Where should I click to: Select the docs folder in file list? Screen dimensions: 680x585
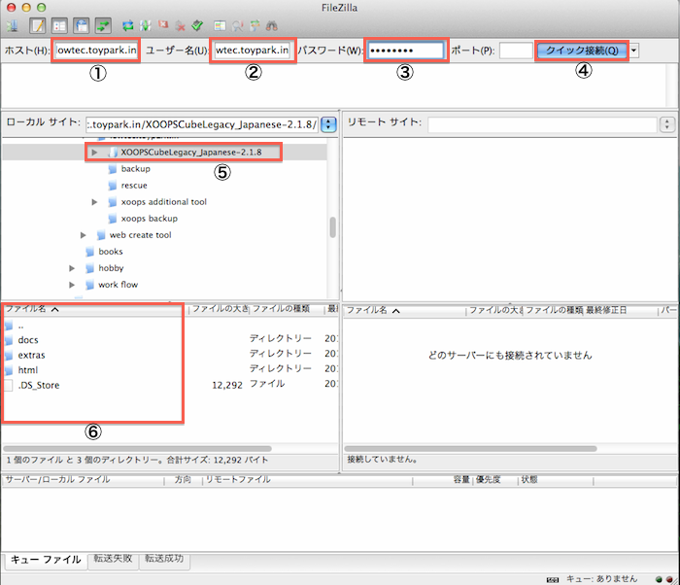coord(28,340)
